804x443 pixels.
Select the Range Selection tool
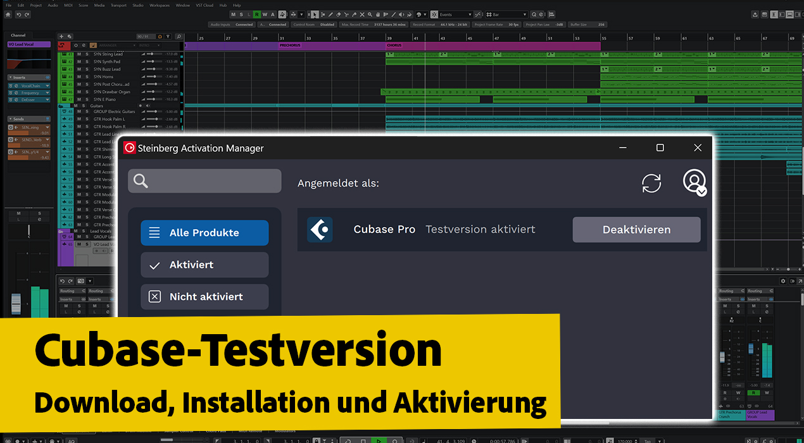(x=323, y=15)
